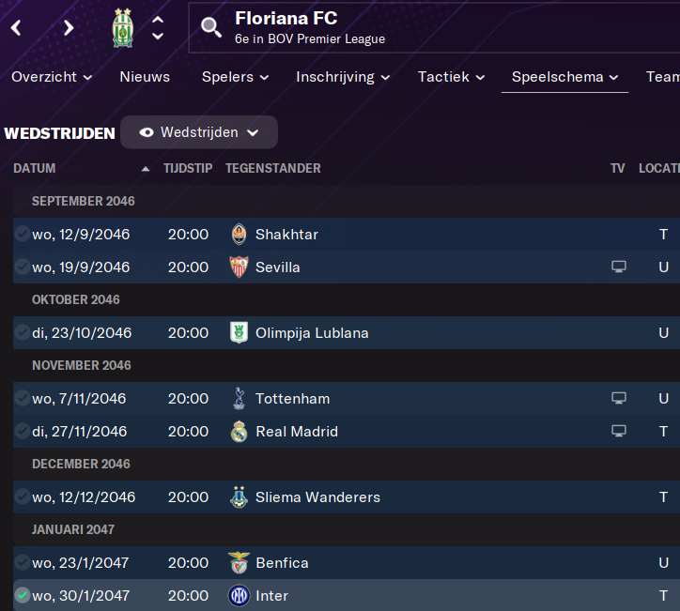Open the Speelschema tab
Image resolution: width=680 pixels, height=611 pixels.
click(x=564, y=77)
